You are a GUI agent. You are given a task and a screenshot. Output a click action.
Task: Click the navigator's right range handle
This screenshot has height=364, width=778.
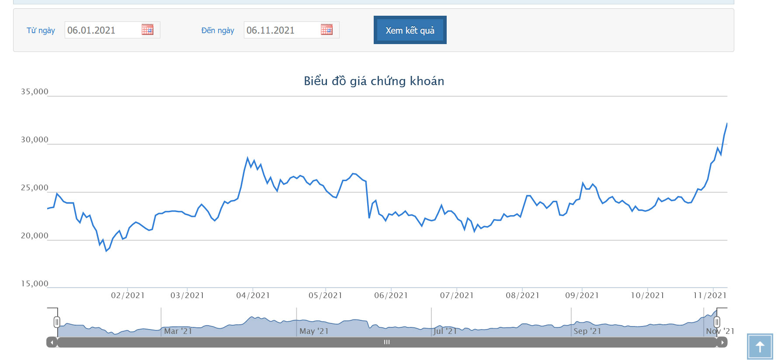click(717, 322)
